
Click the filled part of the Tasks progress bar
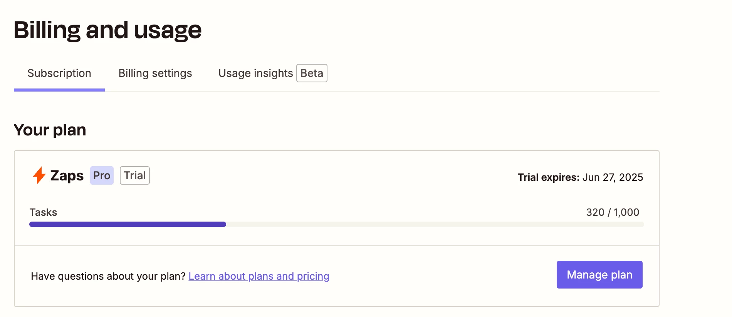pos(128,224)
